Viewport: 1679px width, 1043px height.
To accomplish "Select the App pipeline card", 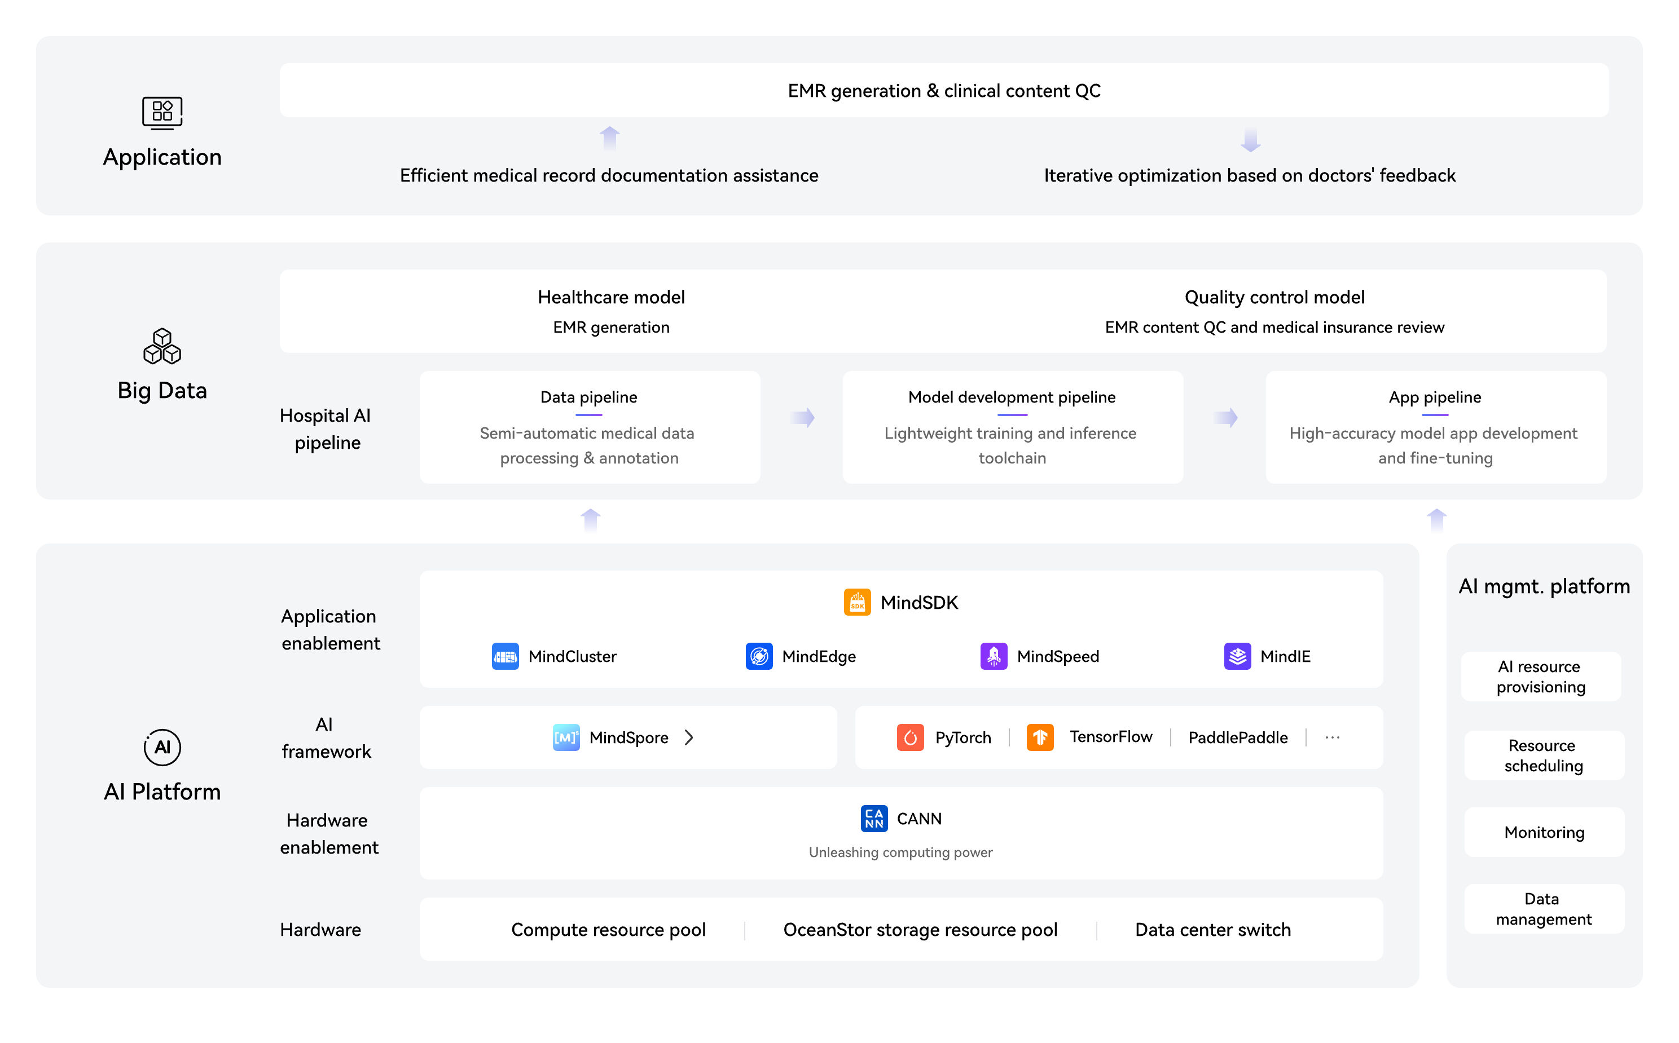I will pyautogui.click(x=1435, y=427).
